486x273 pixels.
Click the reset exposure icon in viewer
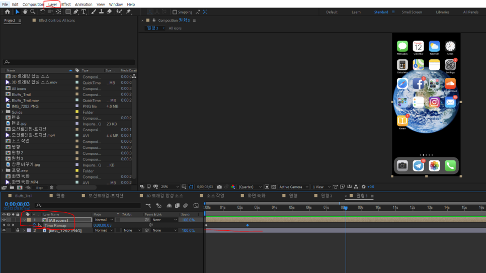[364, 187]
